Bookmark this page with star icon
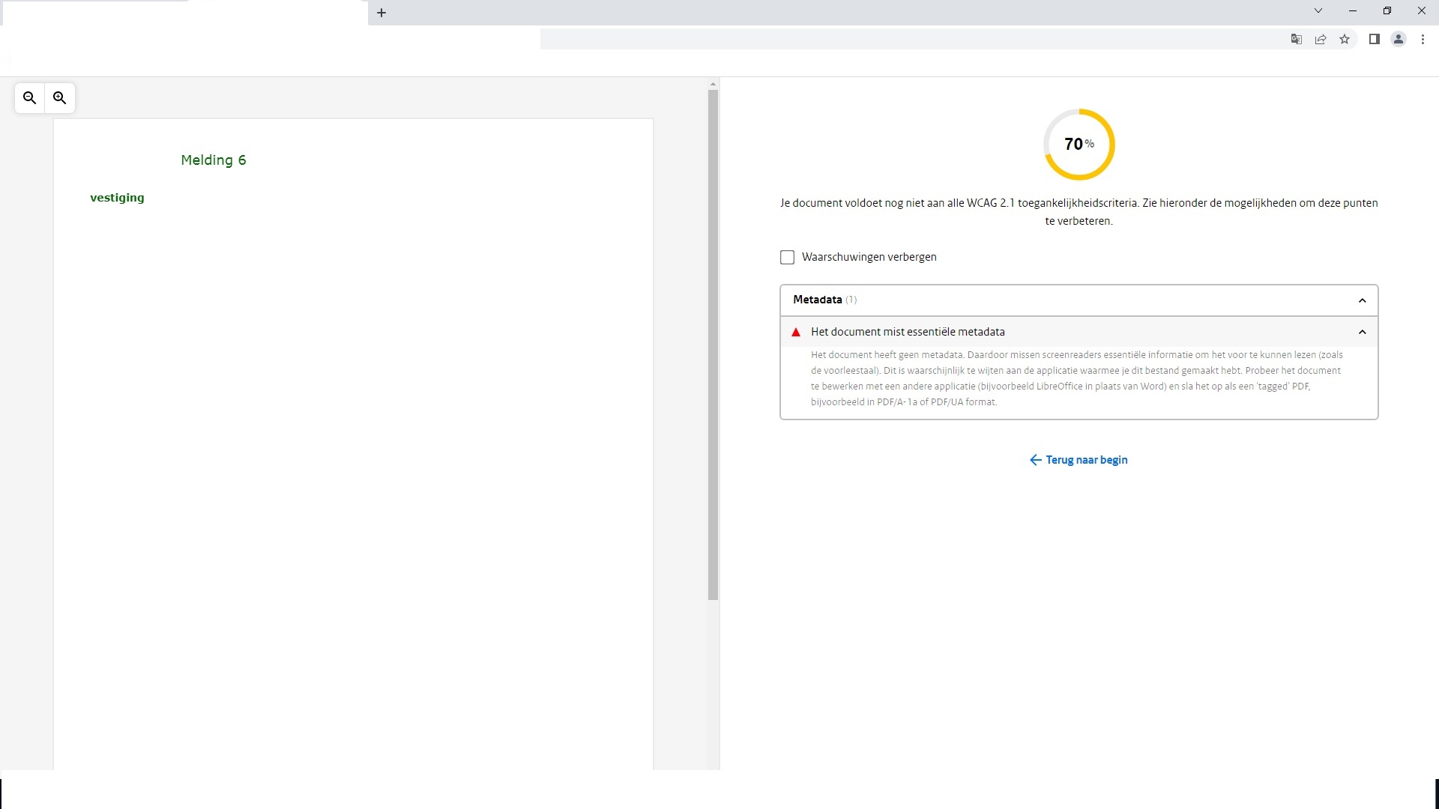Image resolution: width=1439 pixels, height=809 pixels. tap(1345, 40)
